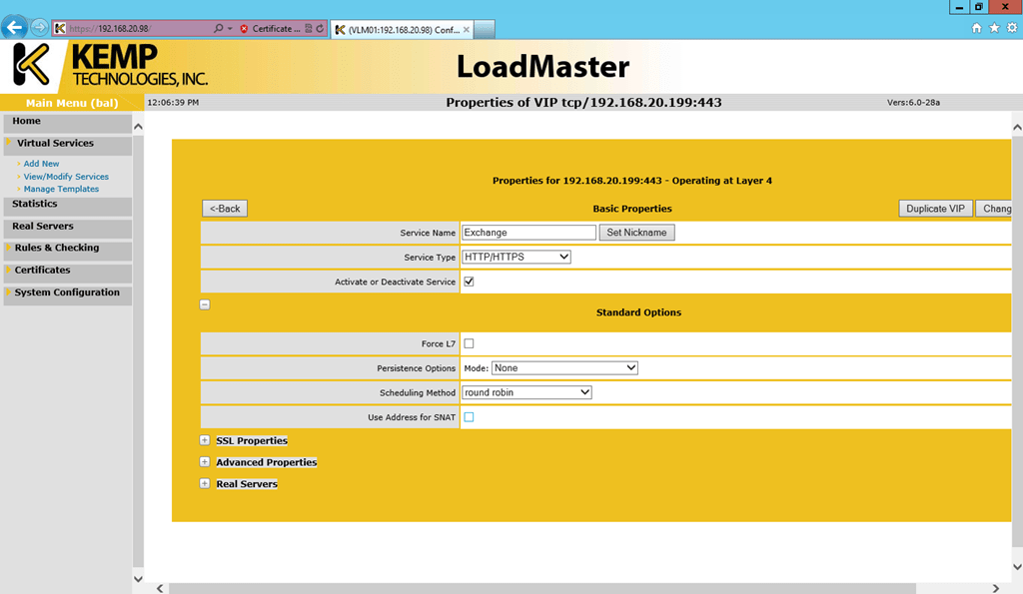The width and height of the screenshot is (1023, 594).
Task: Click the address bar URL field
Action: click(x=140, y=29)
